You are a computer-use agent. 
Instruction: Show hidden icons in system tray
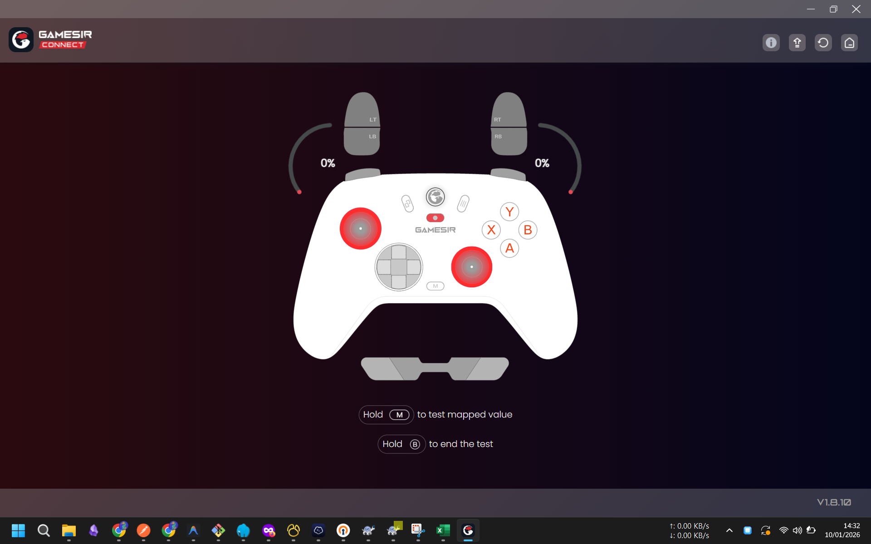[729, 530]
